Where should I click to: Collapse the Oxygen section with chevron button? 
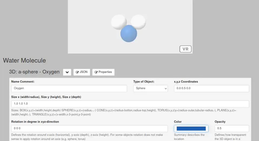pyautogui.click(x=67, y=72)
